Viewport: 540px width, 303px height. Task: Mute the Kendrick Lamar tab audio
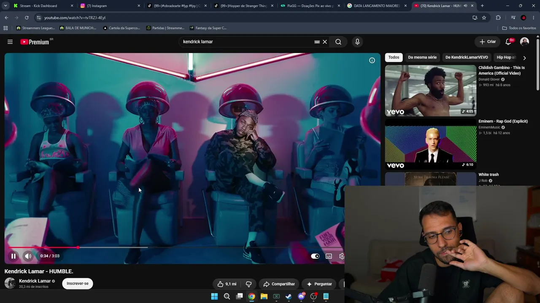pyautogui.click(x=465, y=6)
